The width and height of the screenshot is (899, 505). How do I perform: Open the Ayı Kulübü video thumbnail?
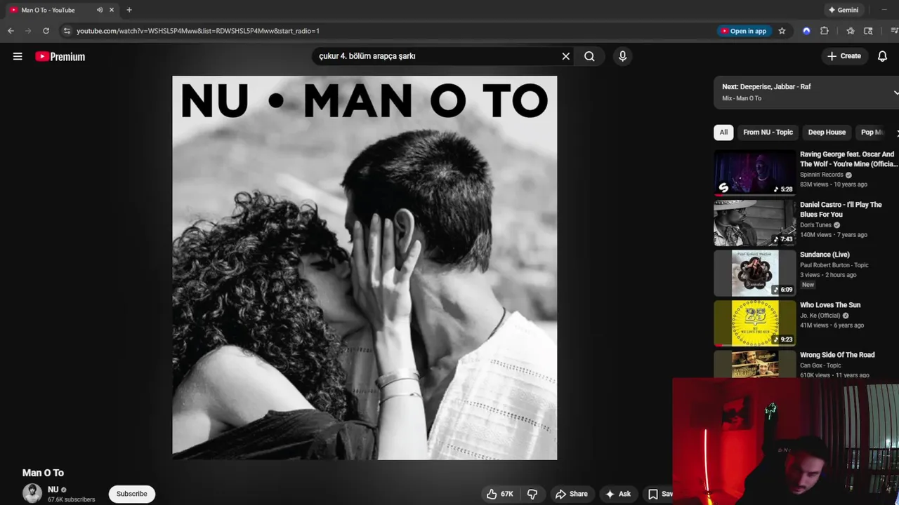[755, 365]
